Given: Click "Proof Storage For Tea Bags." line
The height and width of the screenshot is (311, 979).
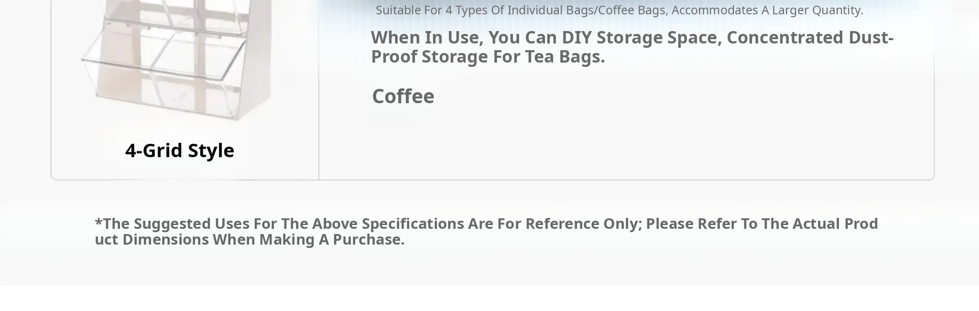Looking at the screenshot, I should point(488,57).
